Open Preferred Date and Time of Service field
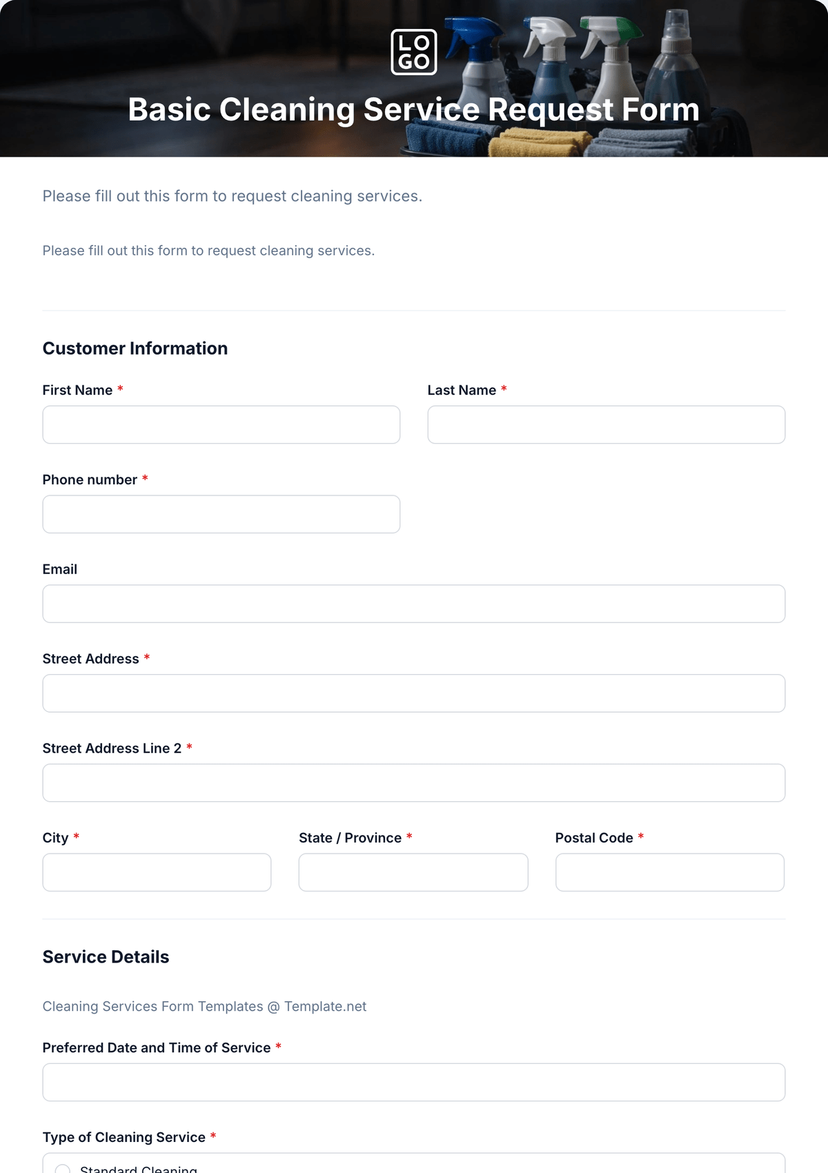This screenshot has height=1173, width=828. pos(414,1082)
